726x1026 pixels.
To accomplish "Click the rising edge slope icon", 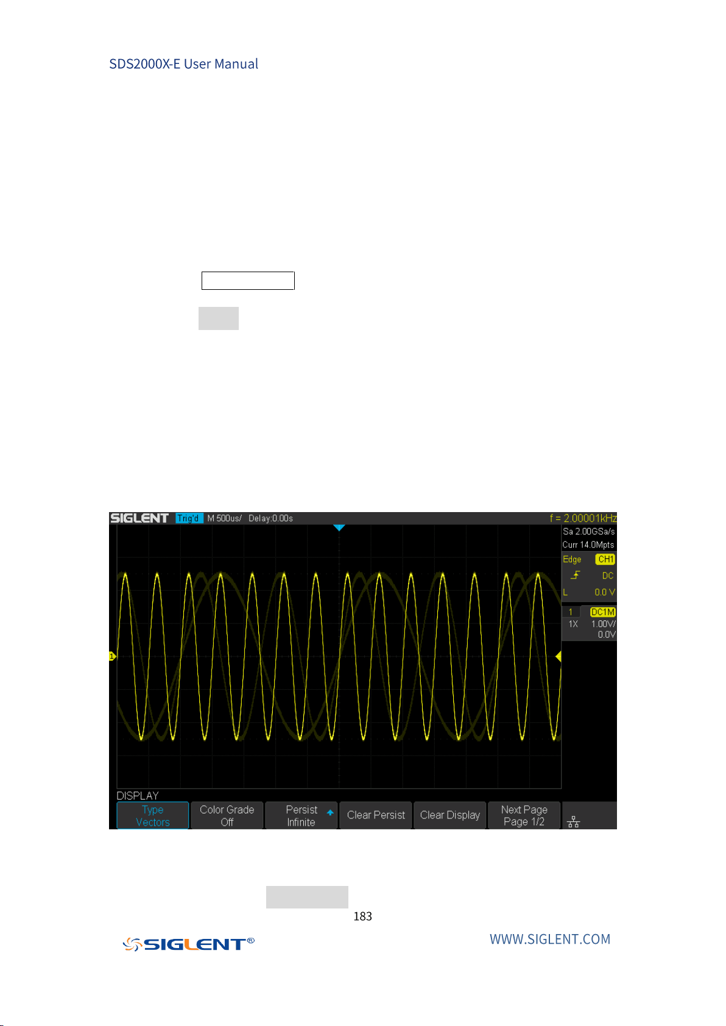I will [x=575, y=575].
